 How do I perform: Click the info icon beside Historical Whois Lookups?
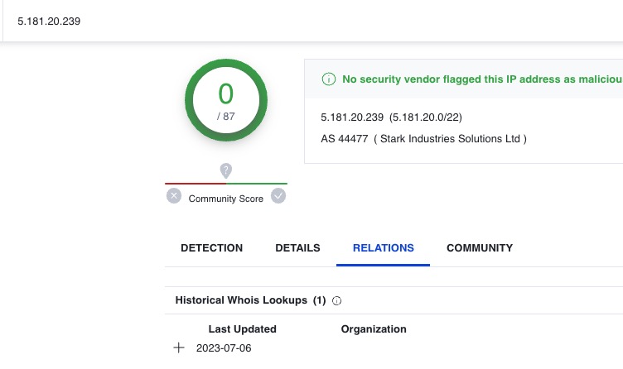pos(336,301)
